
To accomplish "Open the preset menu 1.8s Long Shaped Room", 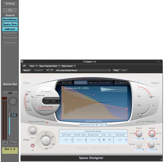I will [x=83, y=70].
